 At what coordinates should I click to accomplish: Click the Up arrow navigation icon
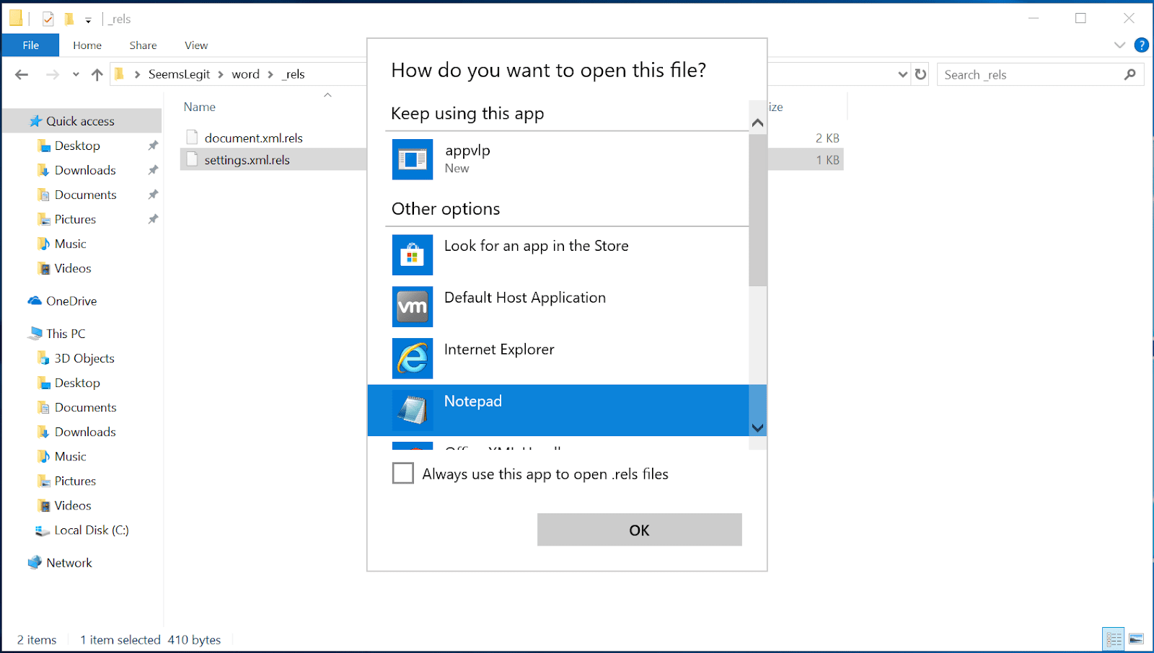pos(97,74)
